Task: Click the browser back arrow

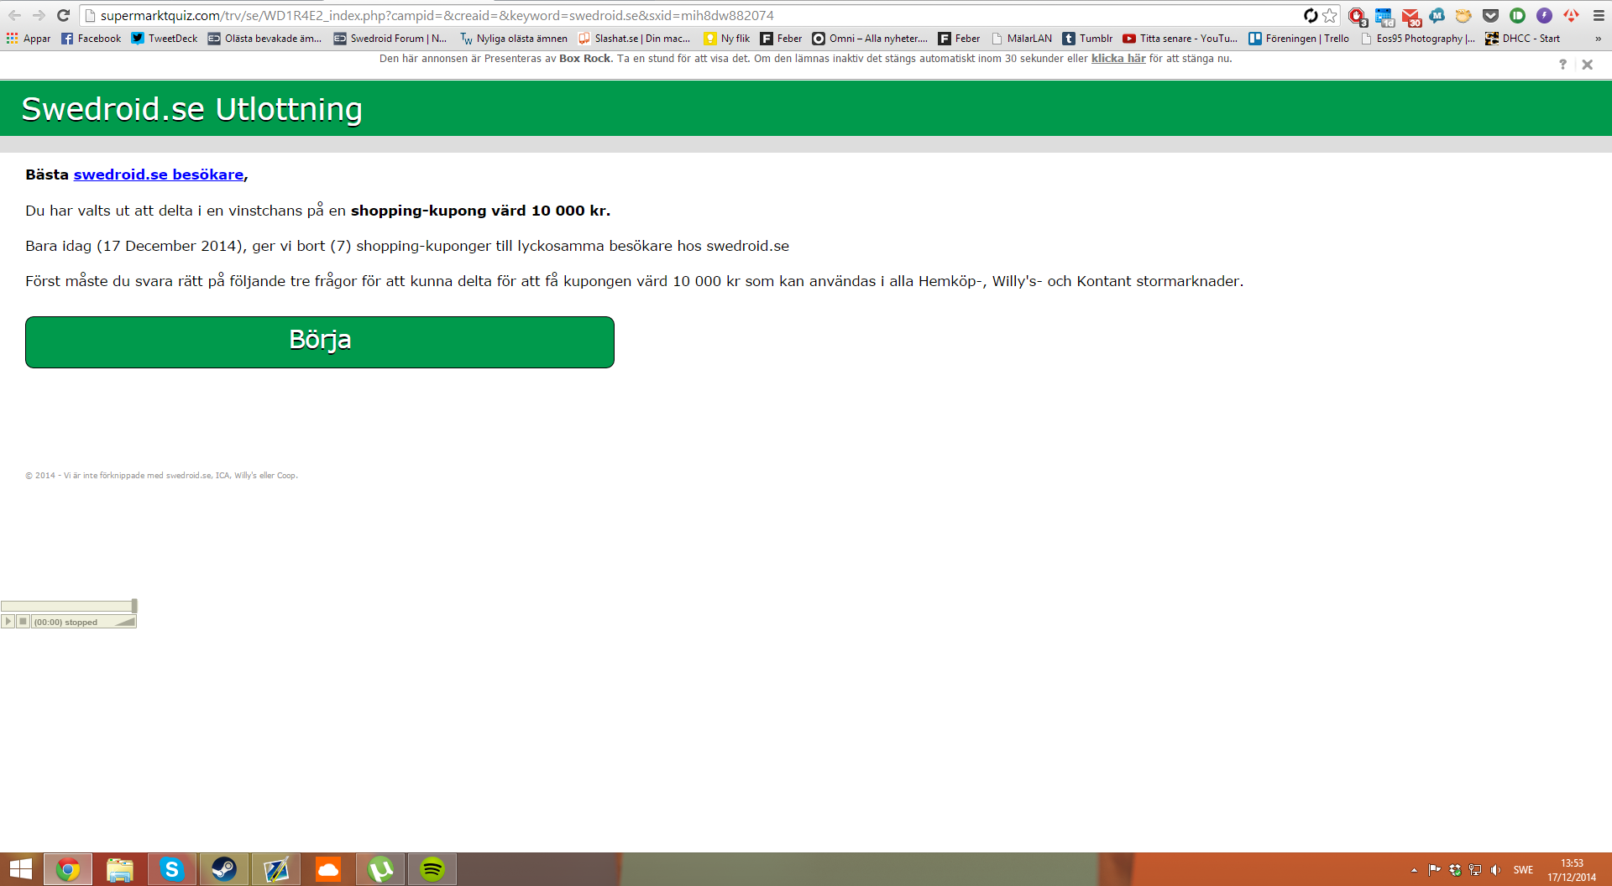Action: pyautogui.click(x=14, y=15)
